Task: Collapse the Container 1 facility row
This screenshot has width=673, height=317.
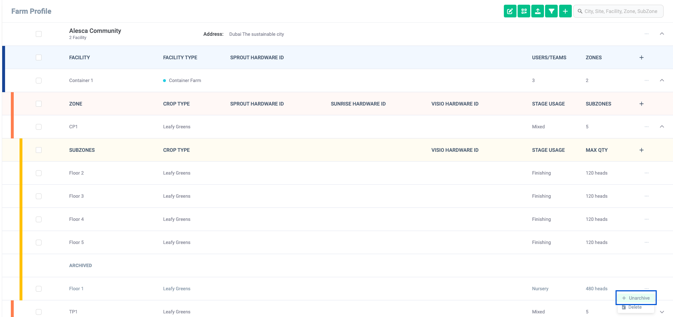Action: point(662,80)
